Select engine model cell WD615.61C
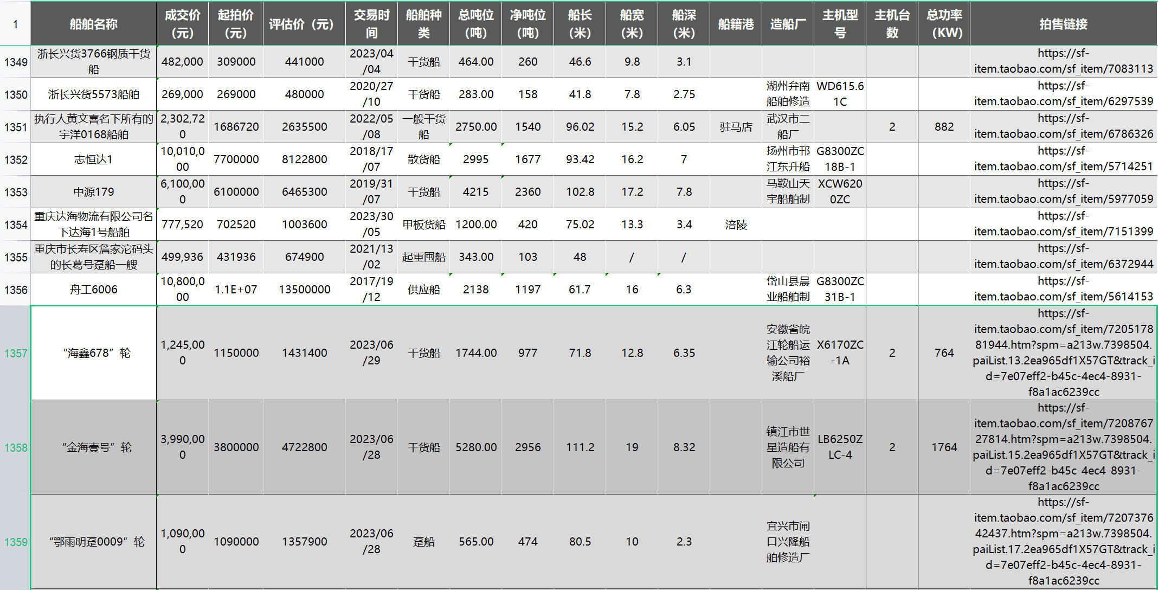Screen dimensions: 1158x590 (840, 94)
